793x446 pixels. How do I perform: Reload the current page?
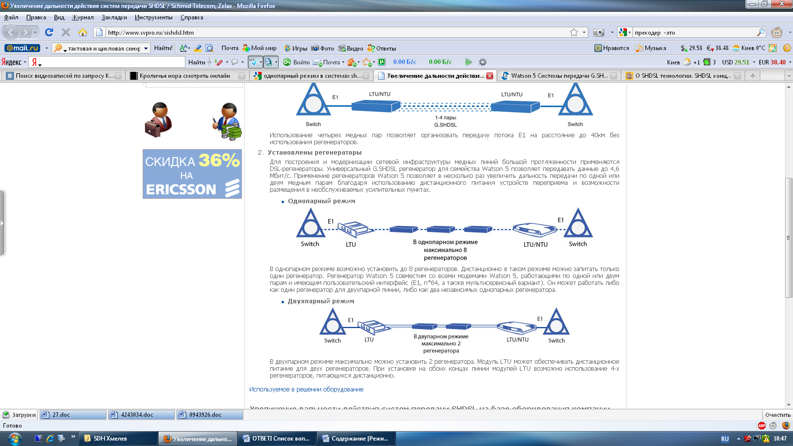[49, 32]
